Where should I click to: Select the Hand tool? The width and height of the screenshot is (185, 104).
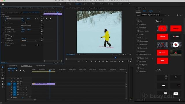pyautogui.click(x=3, y=84)
